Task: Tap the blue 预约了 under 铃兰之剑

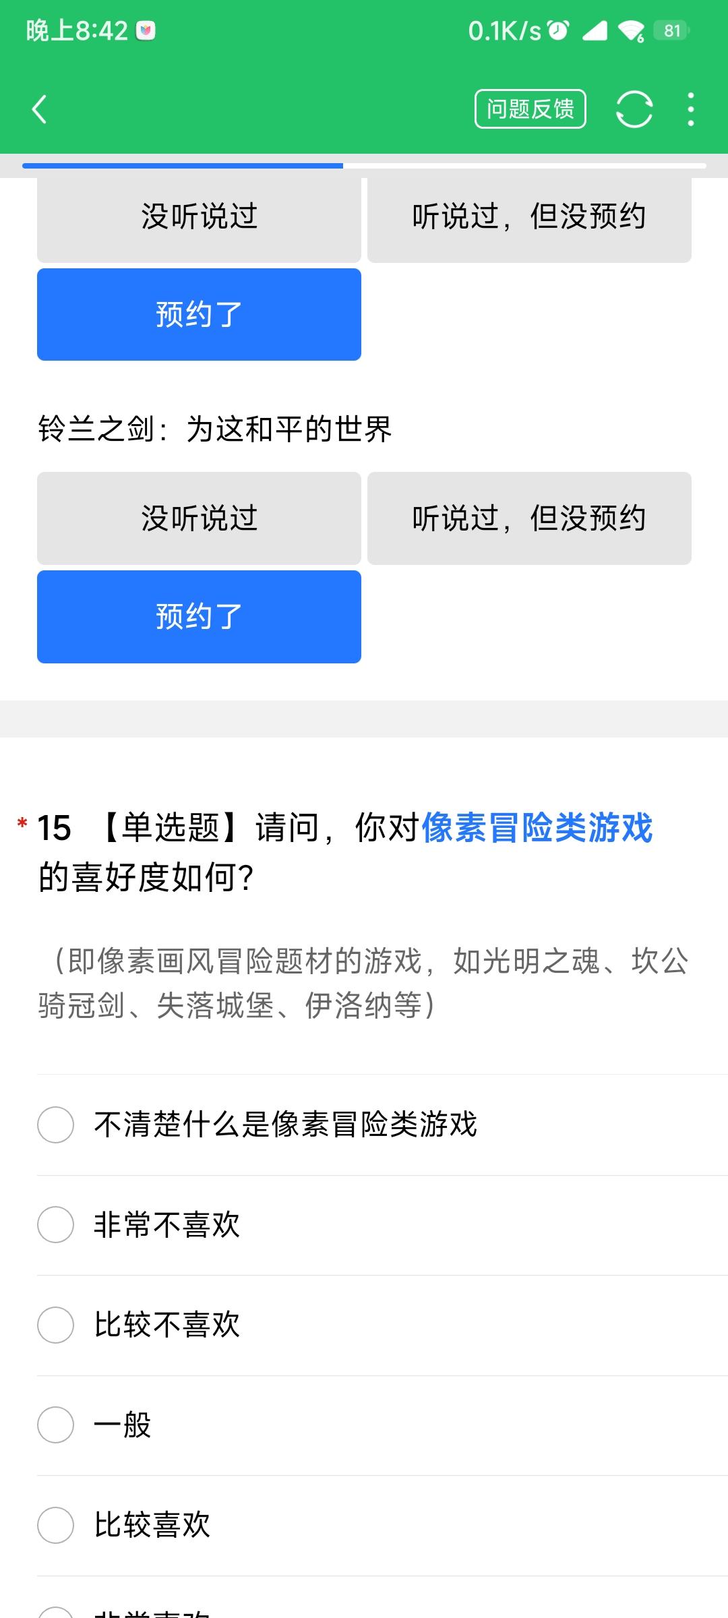Action: pyautogui.click(x=199, y=617)
